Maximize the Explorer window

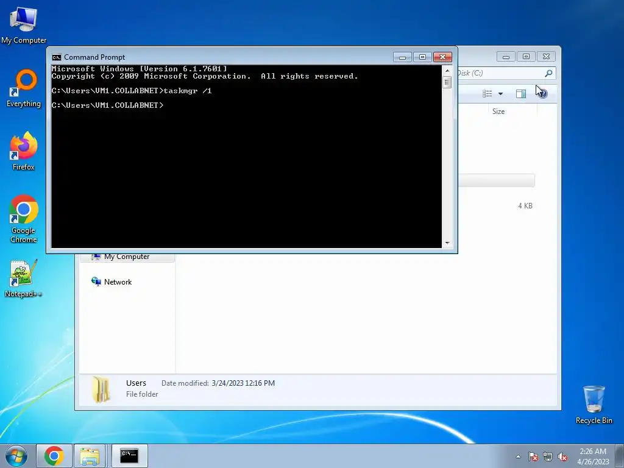(526, 57)
